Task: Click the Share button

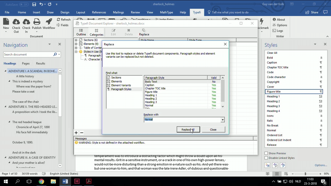Action: click(x=312, y=12)
